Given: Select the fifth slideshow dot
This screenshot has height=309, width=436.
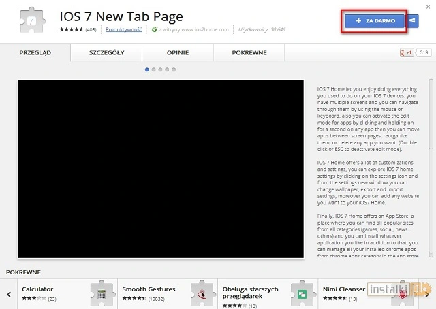Looking at the screenshot, I should [174, 69].
